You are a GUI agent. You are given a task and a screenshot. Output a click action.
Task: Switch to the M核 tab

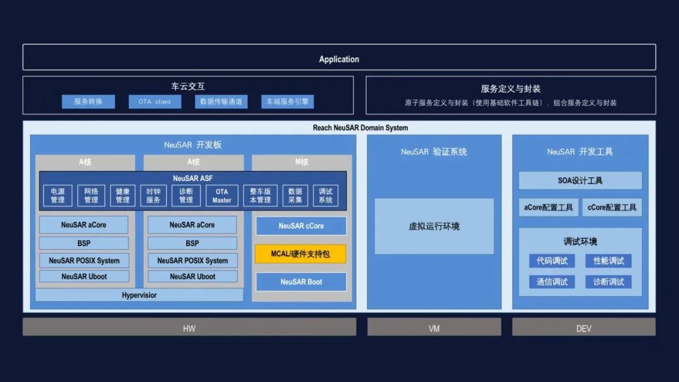(301, 161)
